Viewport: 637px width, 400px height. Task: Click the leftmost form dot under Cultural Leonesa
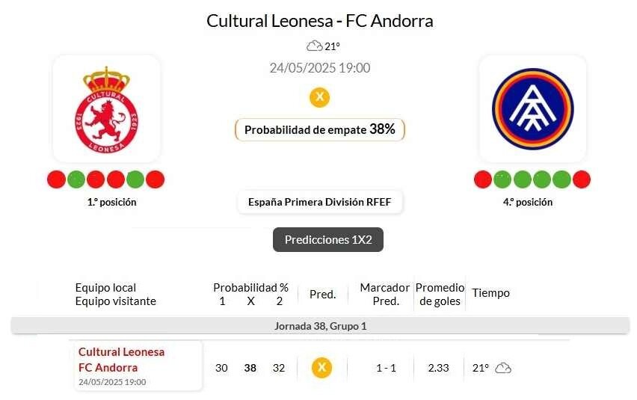56,179
